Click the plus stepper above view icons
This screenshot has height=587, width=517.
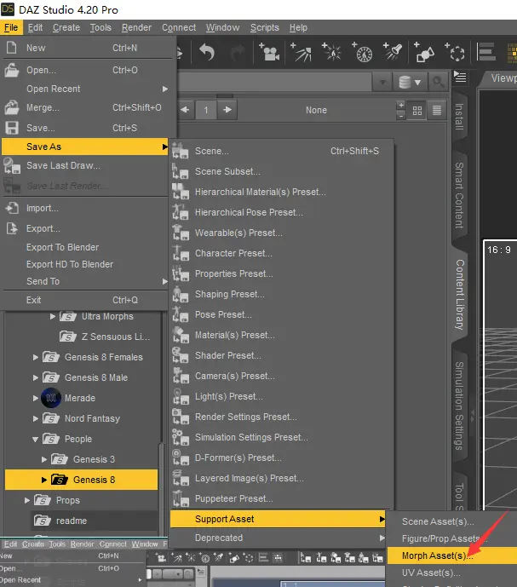coord(401,105)
